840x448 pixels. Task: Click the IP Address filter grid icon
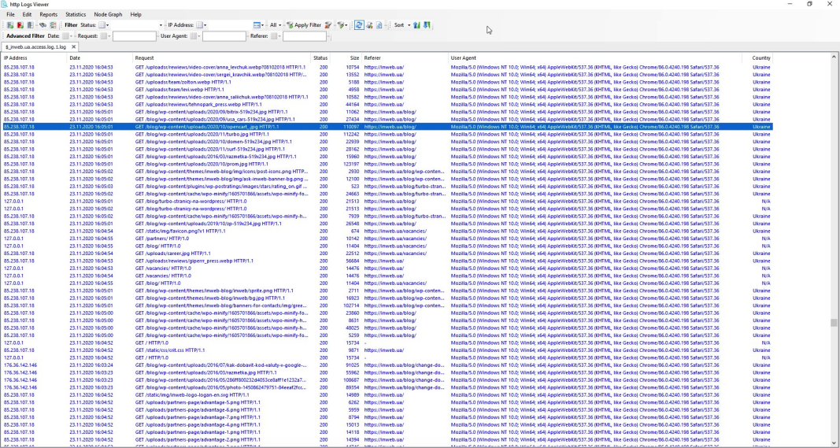[x=201, y=25]
